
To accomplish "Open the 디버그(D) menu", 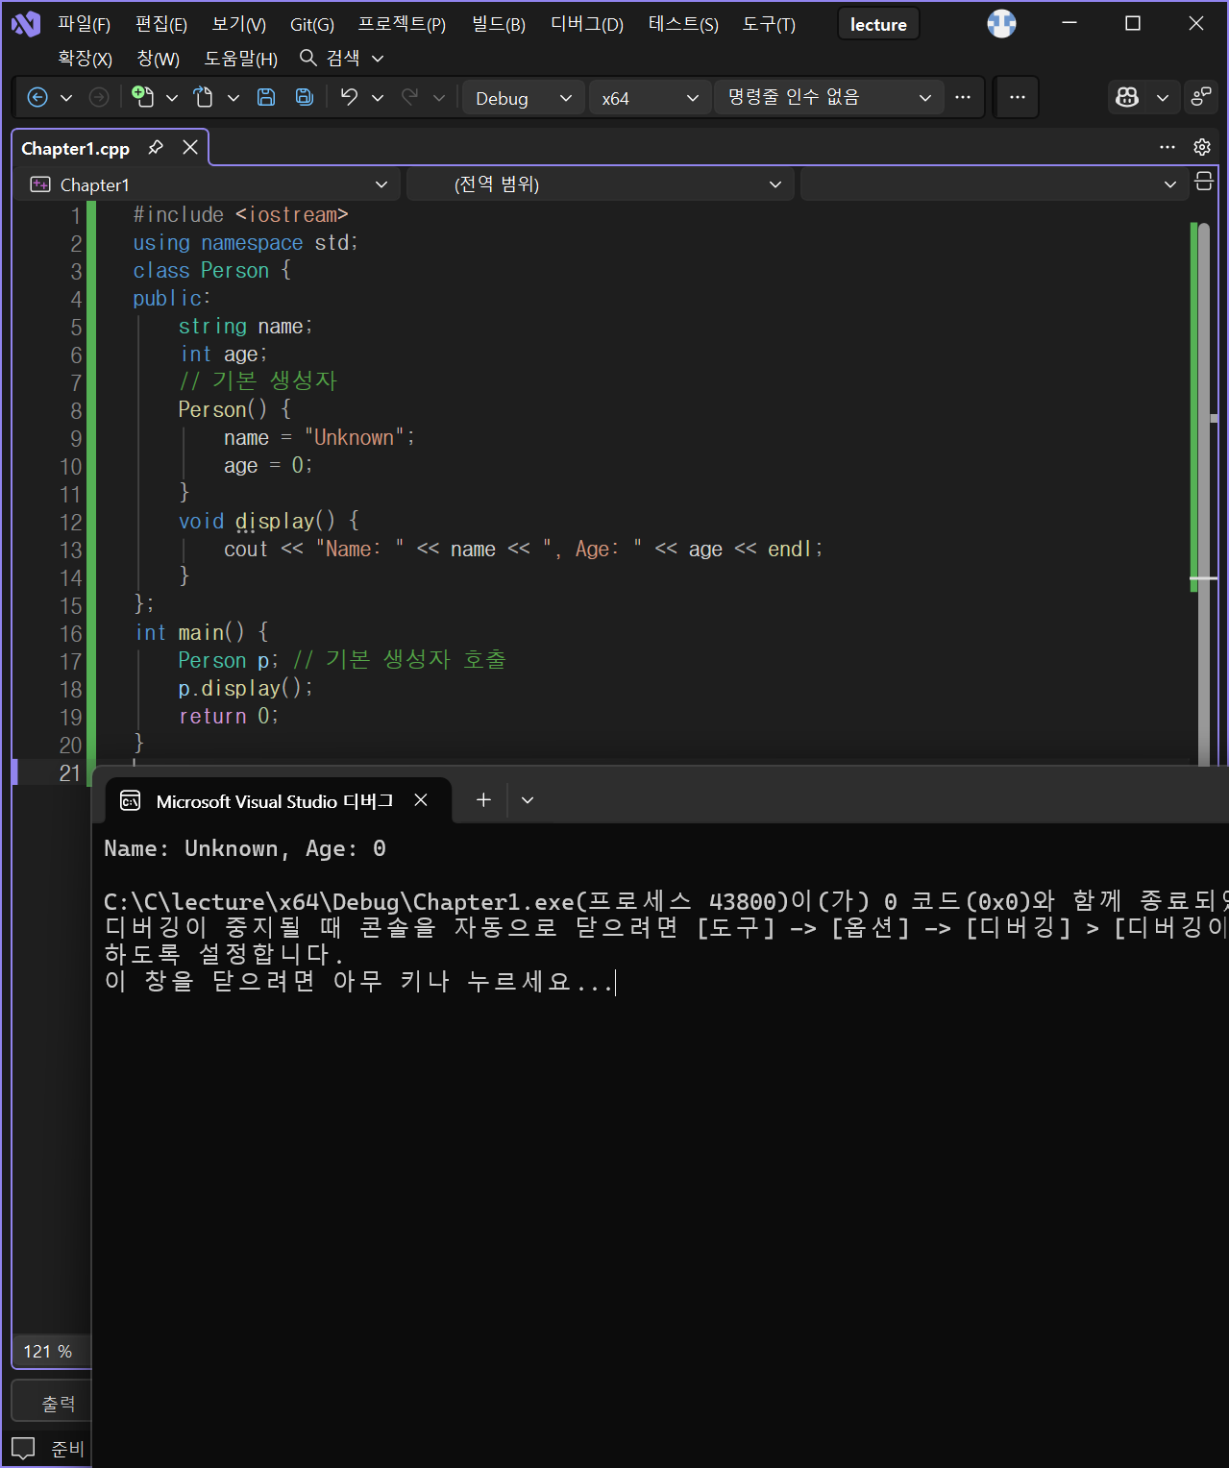I will click(587, 24).
